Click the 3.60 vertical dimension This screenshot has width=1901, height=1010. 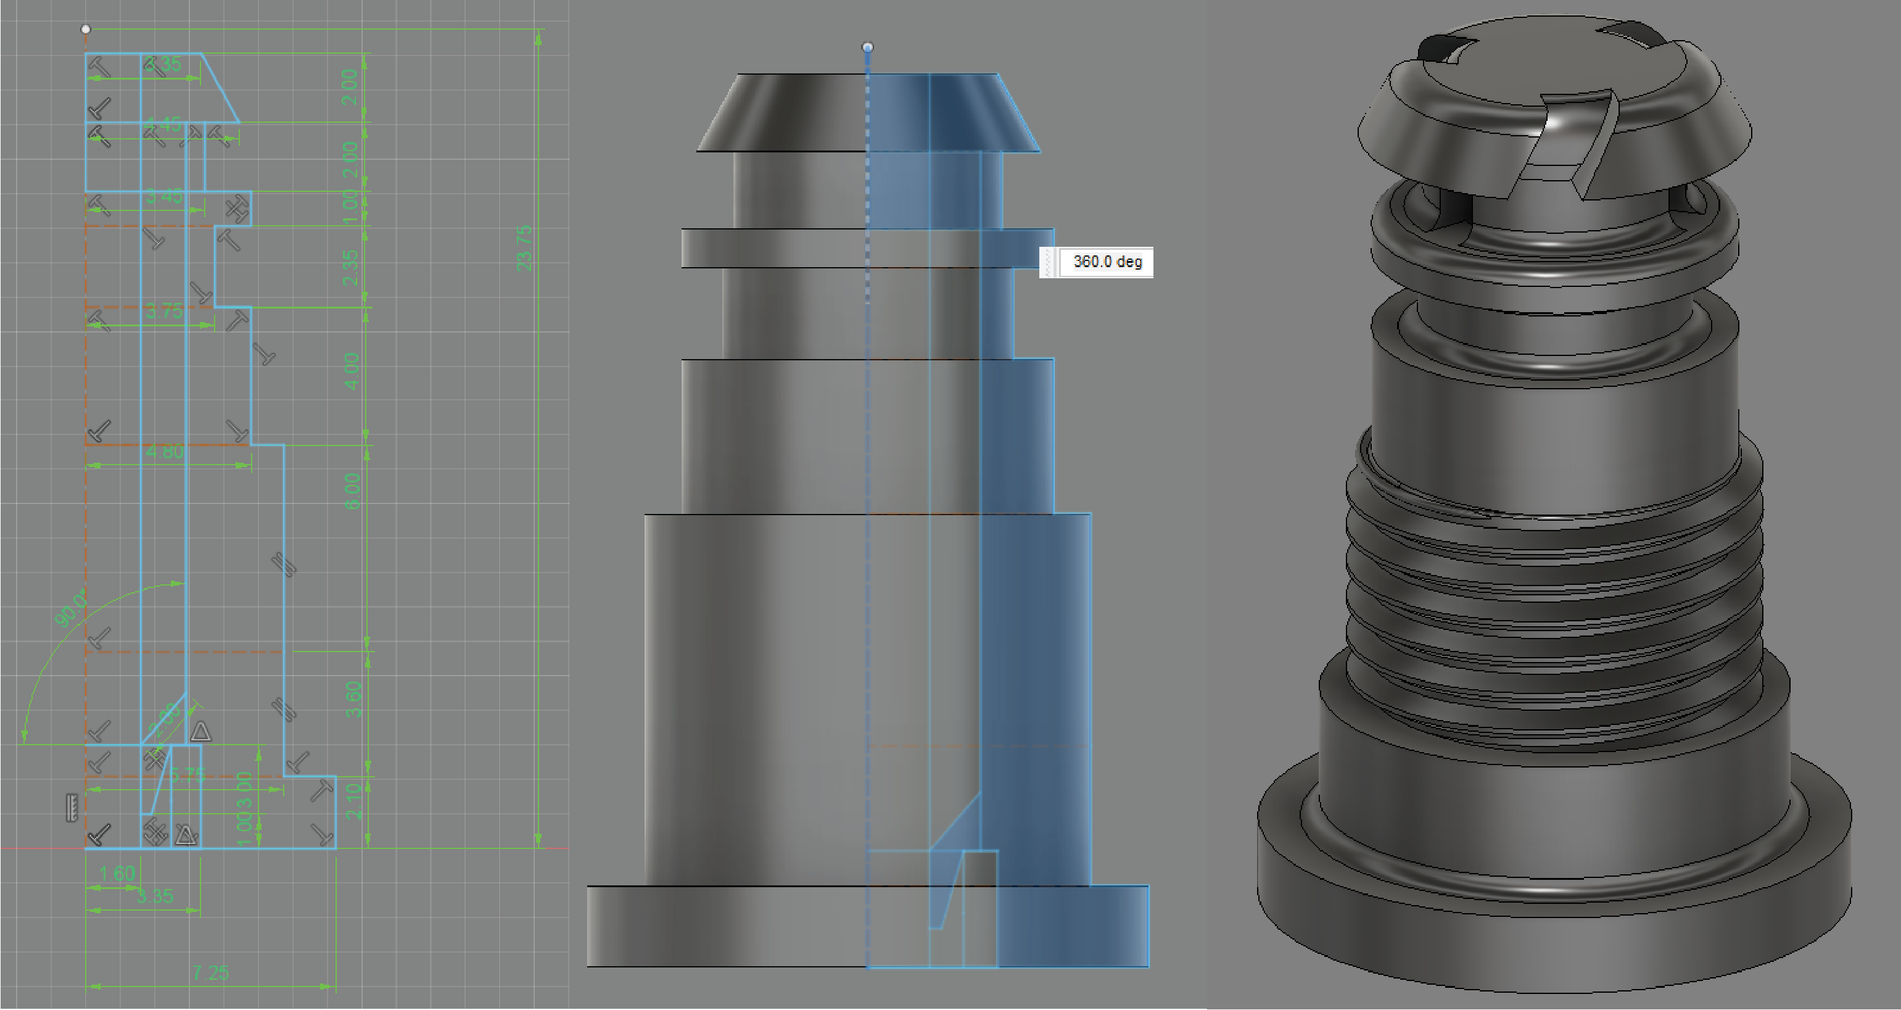[x=353, y=700]
